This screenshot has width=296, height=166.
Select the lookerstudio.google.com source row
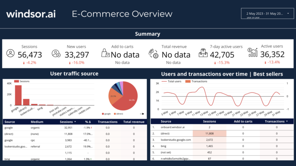[x=222, y=139]
